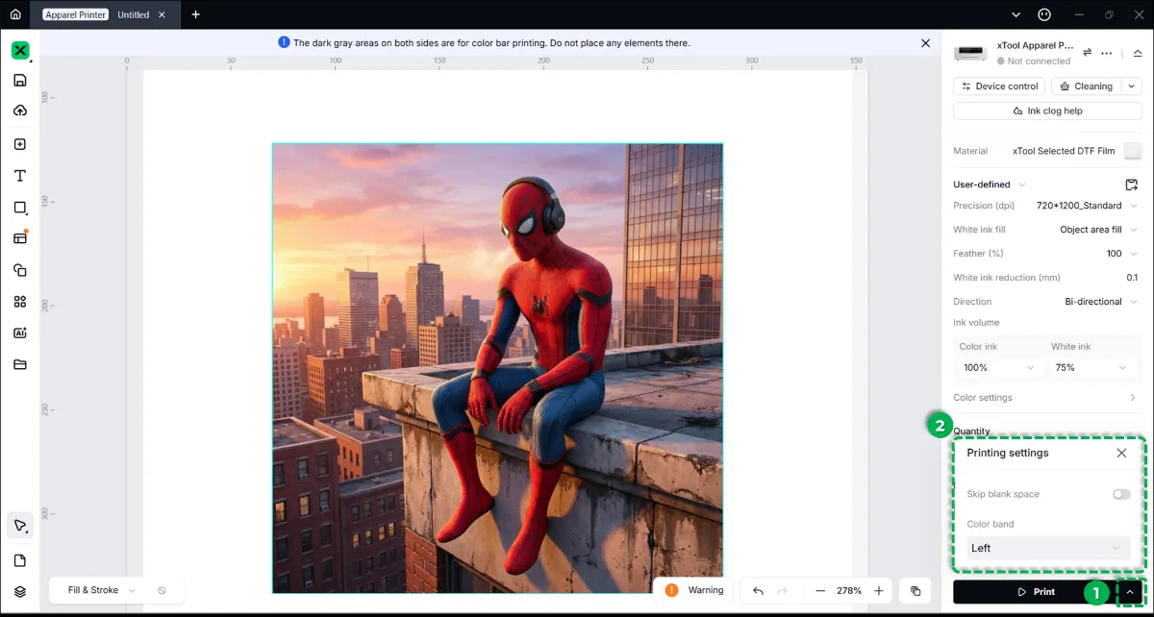Viewport: 1154px width, 617px height.
Task: Add a new tab with plus button
Action: coord(195,14)
